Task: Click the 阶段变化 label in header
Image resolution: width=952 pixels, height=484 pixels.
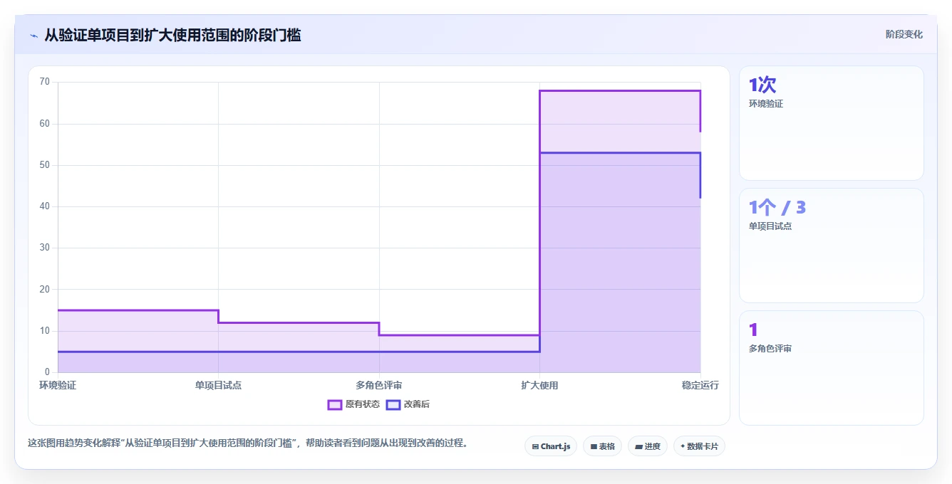Action: [x=904, y=34]
